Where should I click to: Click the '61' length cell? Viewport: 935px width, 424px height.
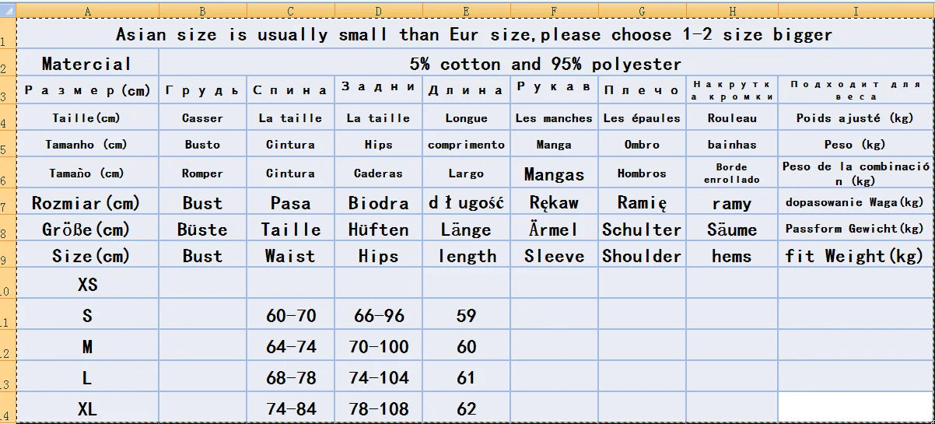tap(467, 377)
